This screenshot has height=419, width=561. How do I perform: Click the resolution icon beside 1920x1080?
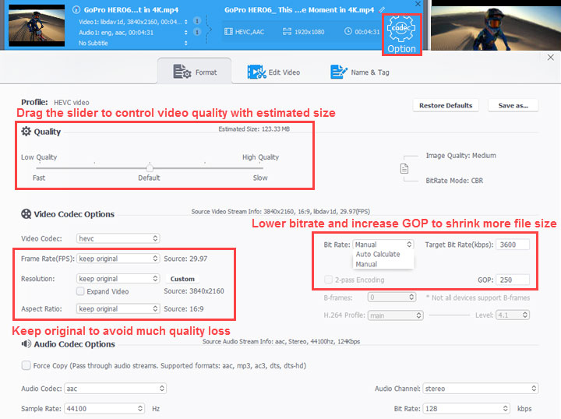(287, 31)
